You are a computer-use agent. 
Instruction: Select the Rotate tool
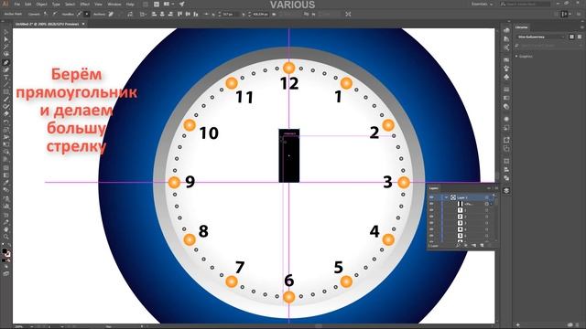pyautogui.click(x=6, y=122)
